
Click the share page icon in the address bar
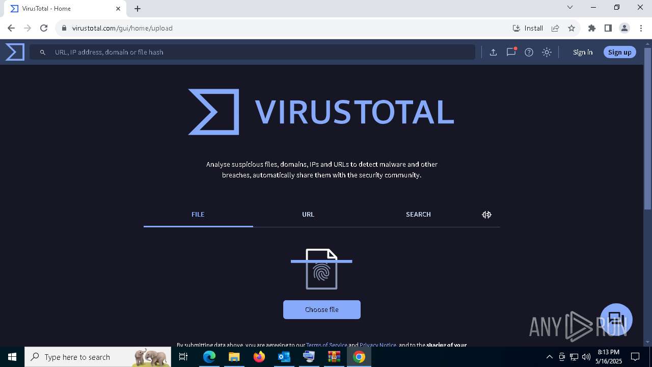click(555, 28)
